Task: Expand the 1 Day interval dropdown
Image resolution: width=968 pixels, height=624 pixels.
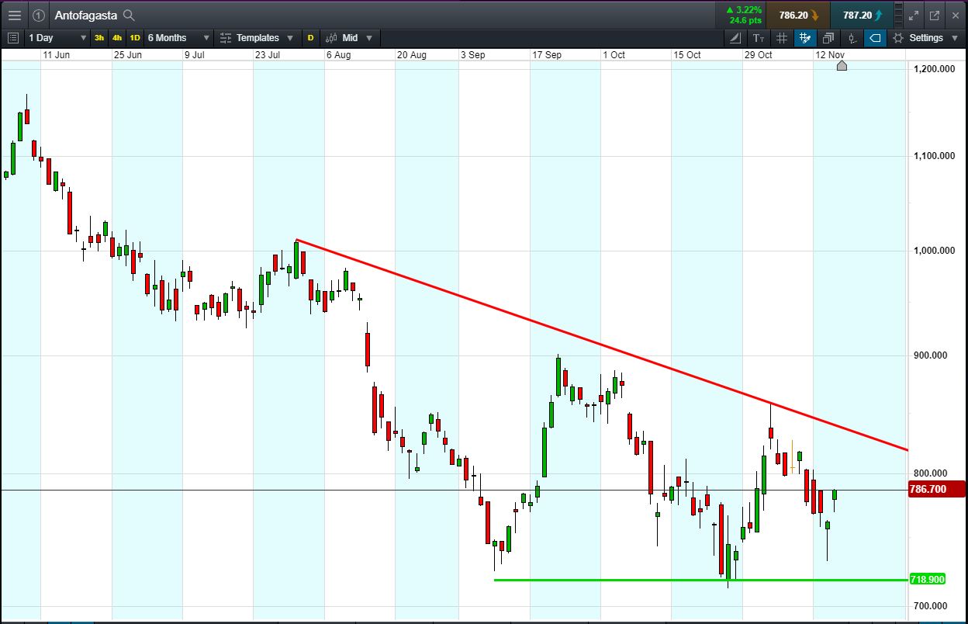Action: (57, 37)
